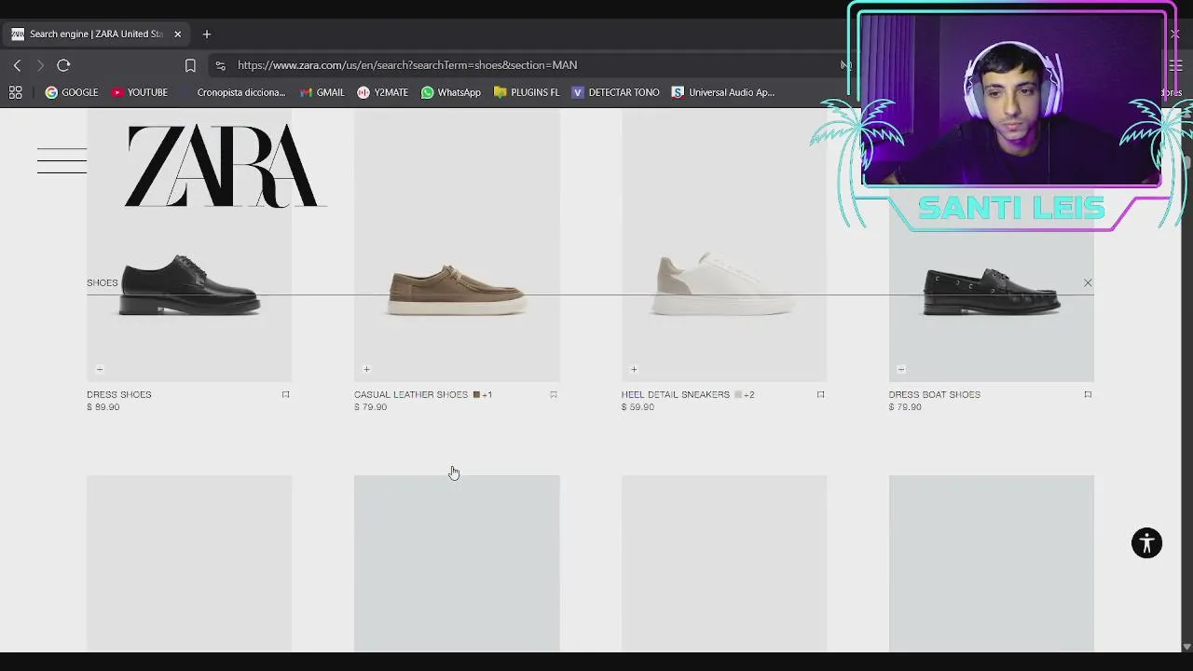Select the grey swatch on Heel Detail Sneakers
This screenshot has height=671, width=1193.
pyautogui.click(x=738, y=394)
